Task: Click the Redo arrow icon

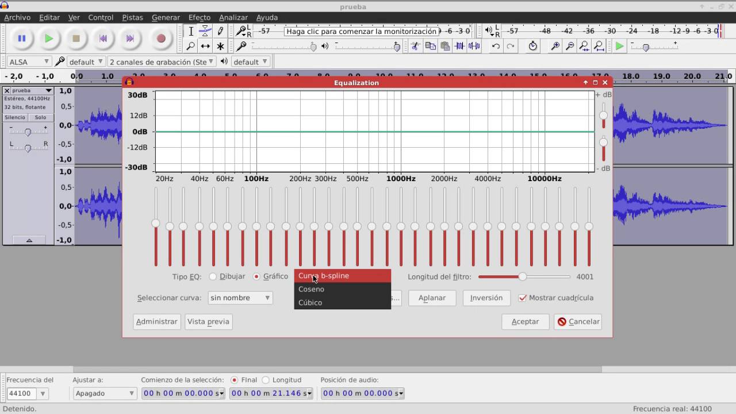Action: 510,46
